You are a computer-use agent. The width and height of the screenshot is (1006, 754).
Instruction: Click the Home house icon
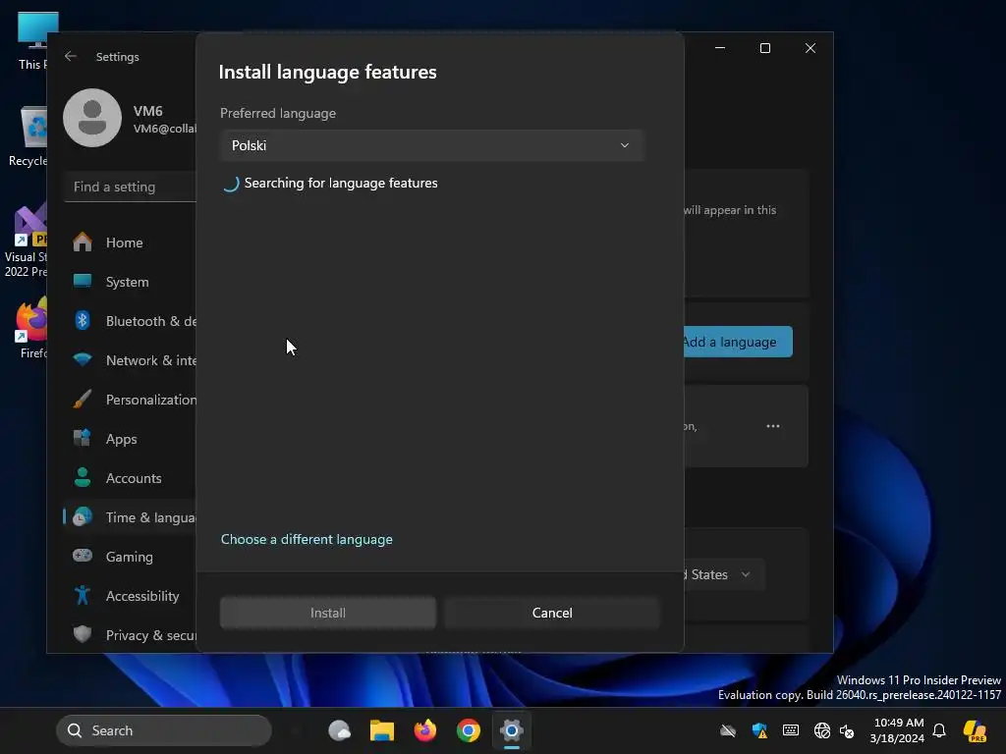tap(83, 242)
